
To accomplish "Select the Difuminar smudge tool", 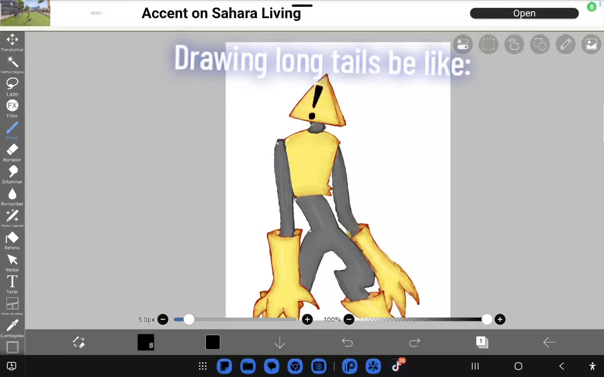I will [x=12, y=175].
